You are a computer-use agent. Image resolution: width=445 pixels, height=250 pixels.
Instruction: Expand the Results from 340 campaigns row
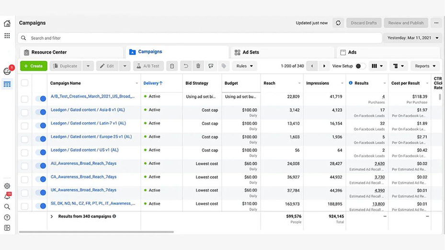[x=52, y=216]
